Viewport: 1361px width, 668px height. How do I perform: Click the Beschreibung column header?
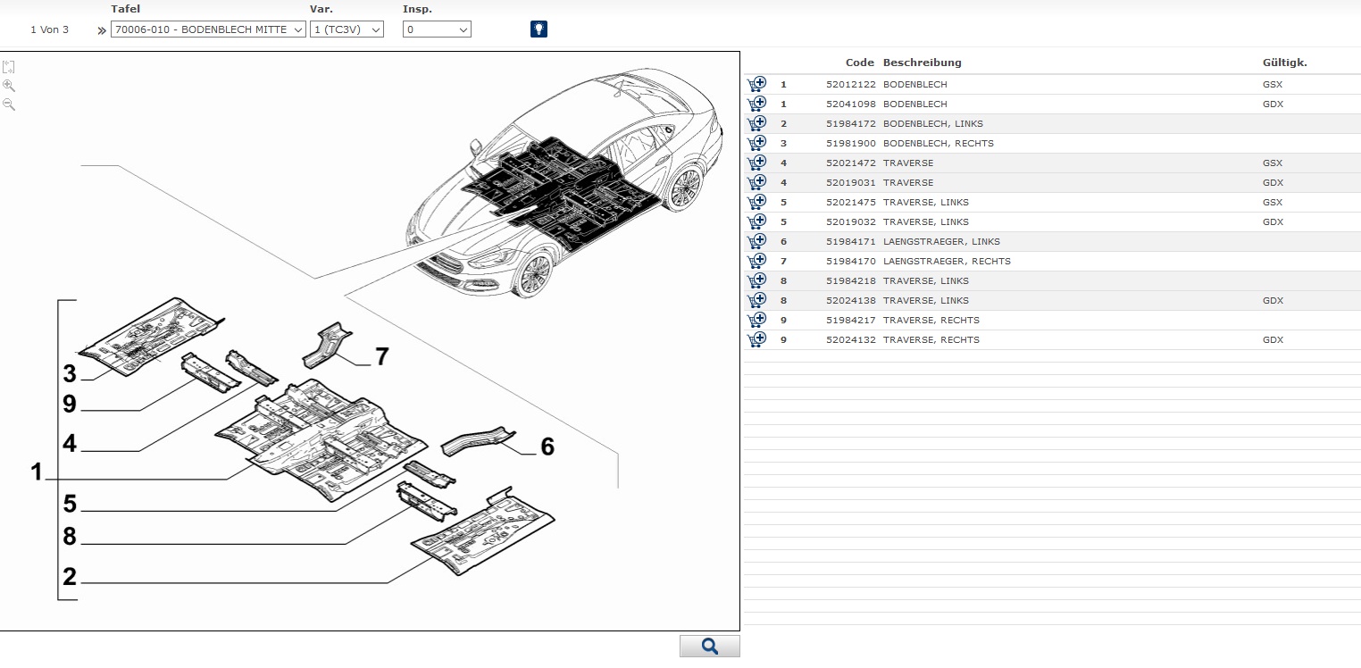pyautogui.click(x=922, y=63)
